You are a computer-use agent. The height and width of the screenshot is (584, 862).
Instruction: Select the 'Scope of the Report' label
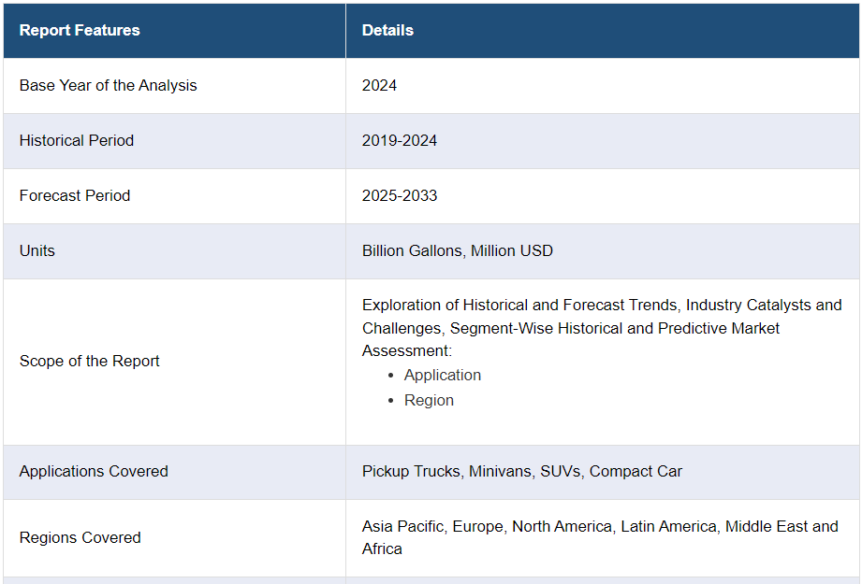click(x=90, y=361)
